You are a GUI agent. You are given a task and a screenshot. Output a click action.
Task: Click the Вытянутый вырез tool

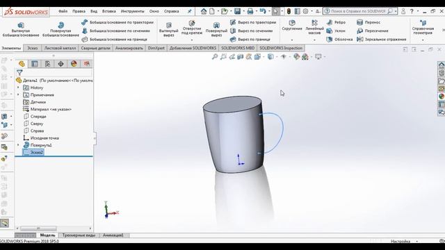tap(168, 29)
